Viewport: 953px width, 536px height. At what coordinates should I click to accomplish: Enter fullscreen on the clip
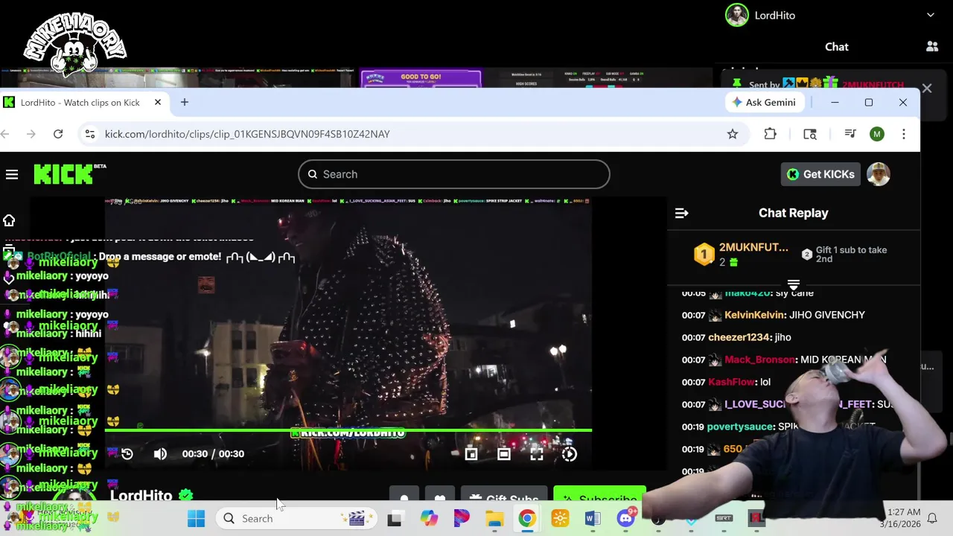pos(537,453)
